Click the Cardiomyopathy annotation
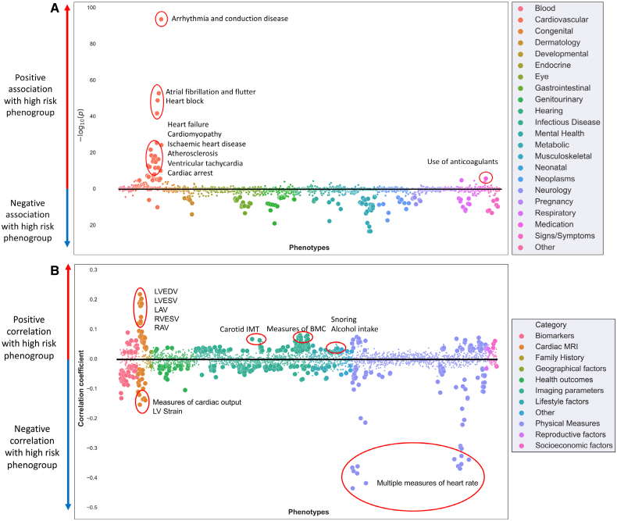Screen dimensions: 617x521 [194, 134]
